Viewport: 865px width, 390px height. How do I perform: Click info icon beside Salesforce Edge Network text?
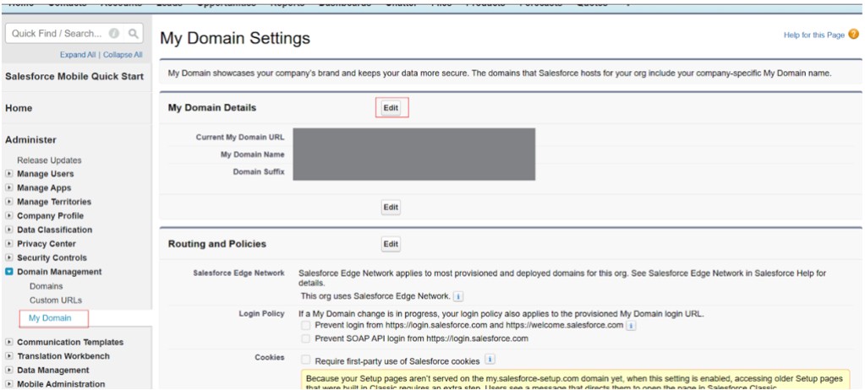coord(457,296)
